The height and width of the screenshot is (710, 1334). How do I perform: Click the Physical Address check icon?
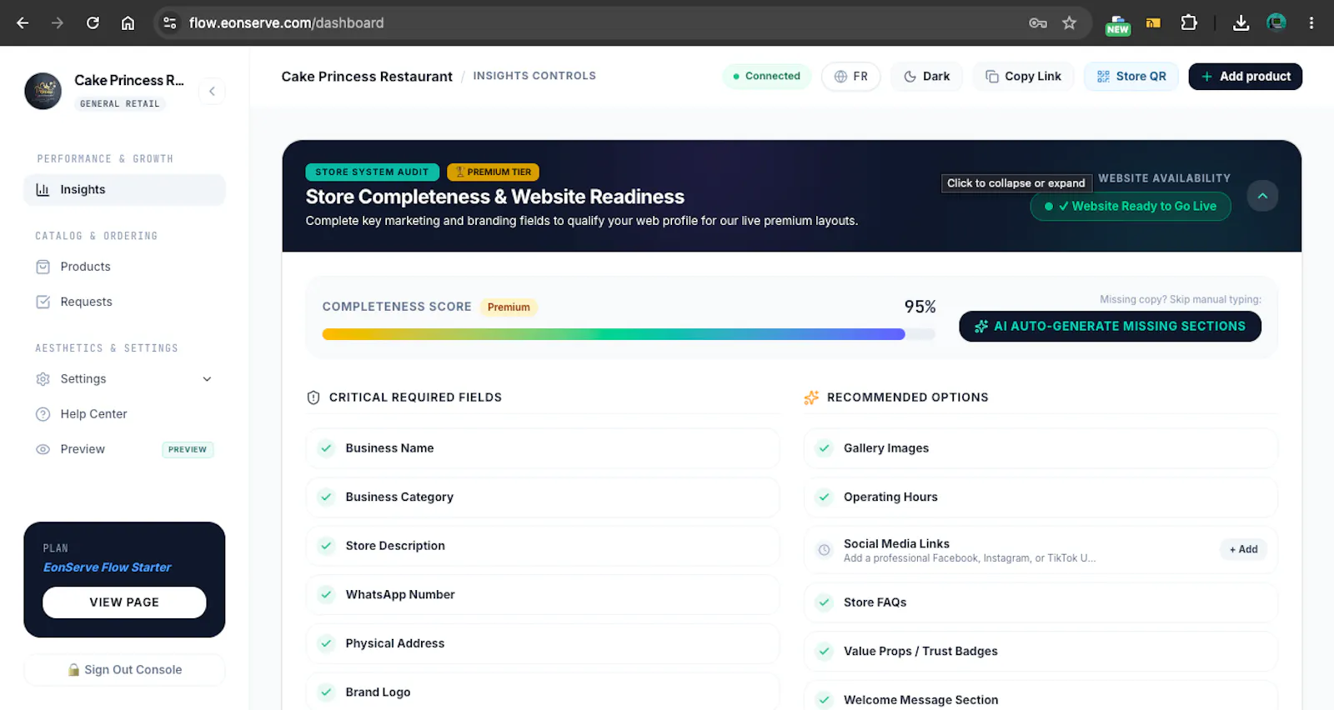click(327, 643)
